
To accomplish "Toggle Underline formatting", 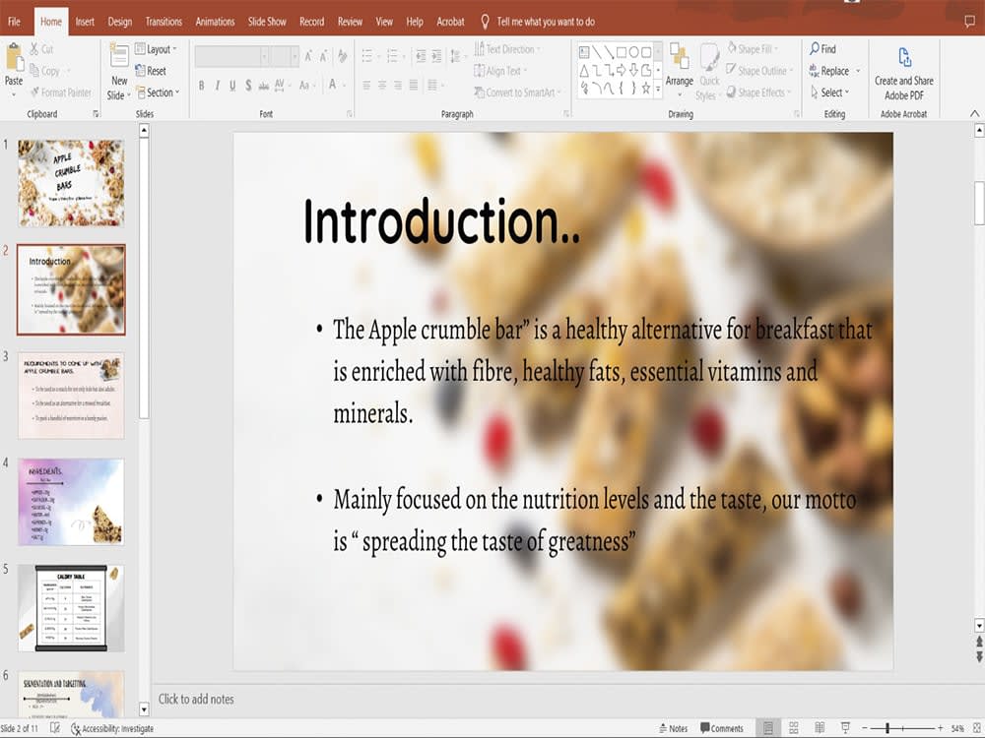I will pyautogui.click(x=232, y=86).
